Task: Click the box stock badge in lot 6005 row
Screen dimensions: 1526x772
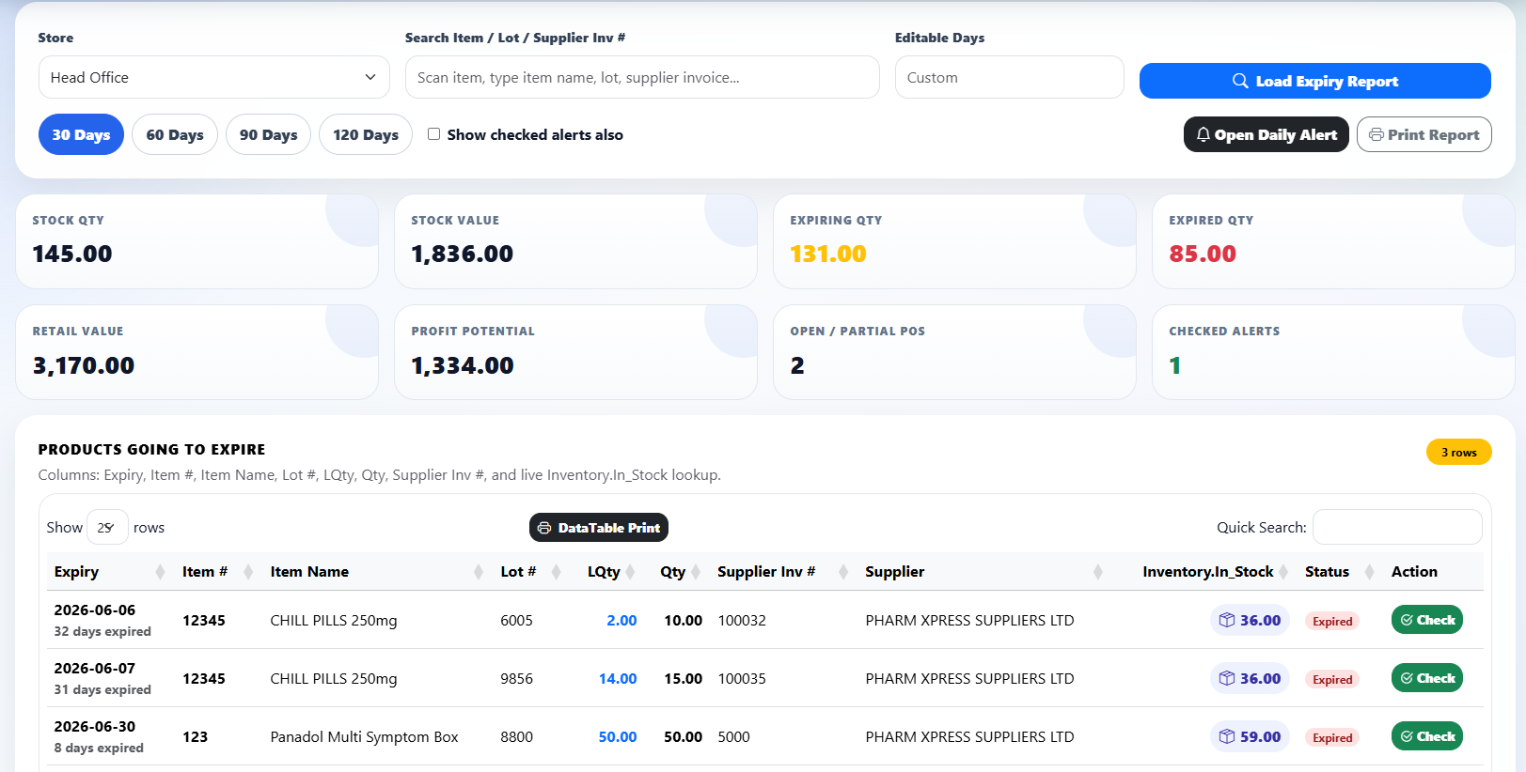Action: tap(1250, 621)
